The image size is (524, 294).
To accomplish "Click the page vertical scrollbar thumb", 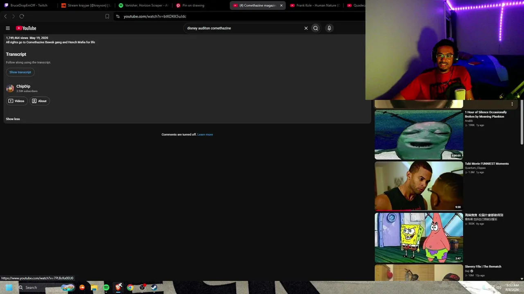I will point(522,122).
